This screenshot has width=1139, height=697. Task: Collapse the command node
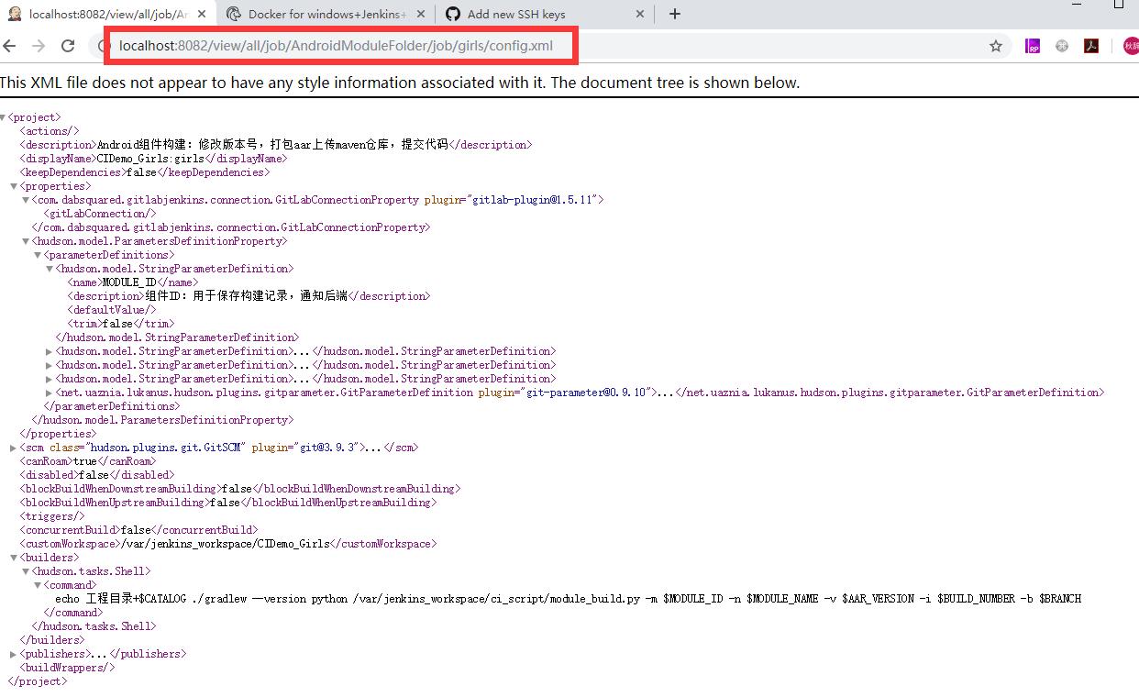(x=38, y=585)
